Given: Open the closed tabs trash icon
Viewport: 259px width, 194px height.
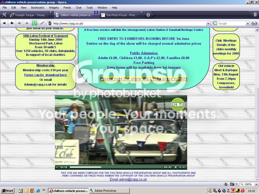Looking at the screenshot, I should pos(255,15).
